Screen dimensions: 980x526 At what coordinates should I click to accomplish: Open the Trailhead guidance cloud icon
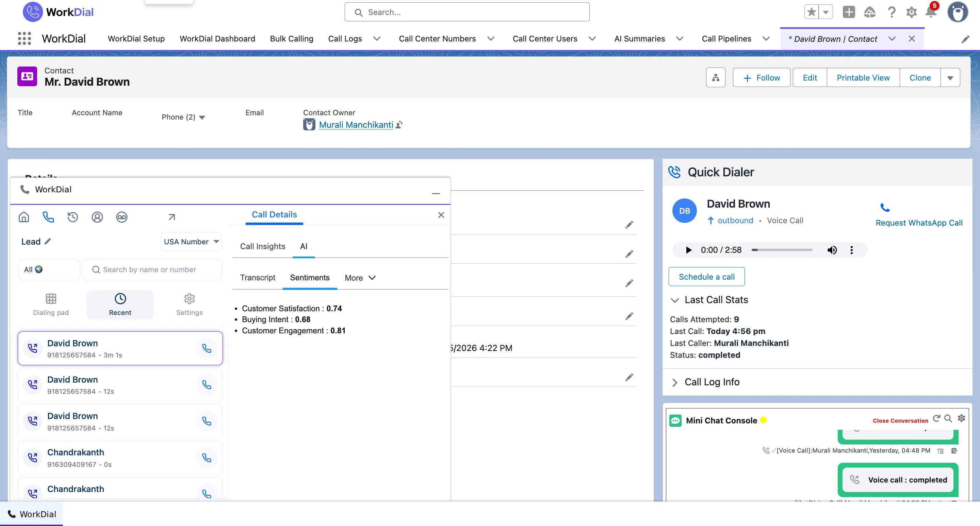[870, 13]
